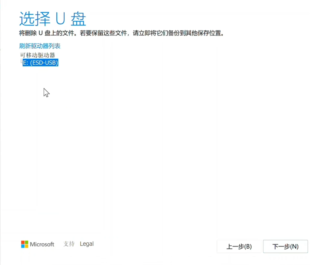Click the green square of Microsoft logo
This screenshot has width=325, height=265.
click(27, 242)
